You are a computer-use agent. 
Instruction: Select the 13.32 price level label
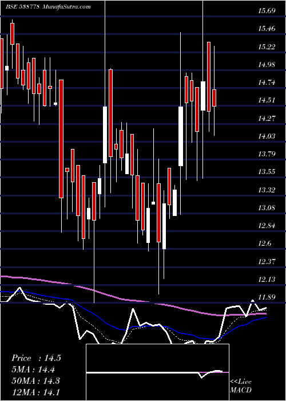(x=267, y=190)
